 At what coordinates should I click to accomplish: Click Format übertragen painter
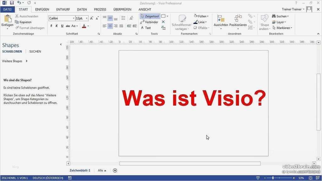click(30, 28)
